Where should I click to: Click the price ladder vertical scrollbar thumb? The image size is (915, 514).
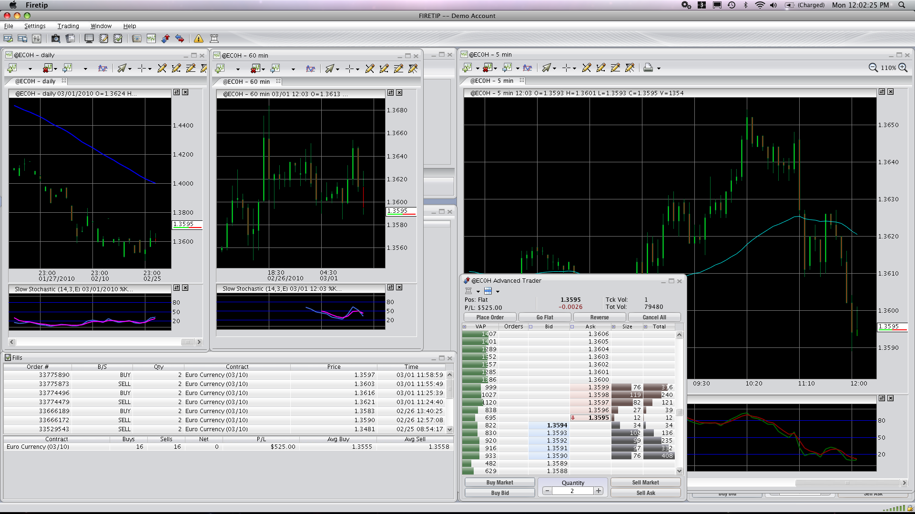coord(679,412)
